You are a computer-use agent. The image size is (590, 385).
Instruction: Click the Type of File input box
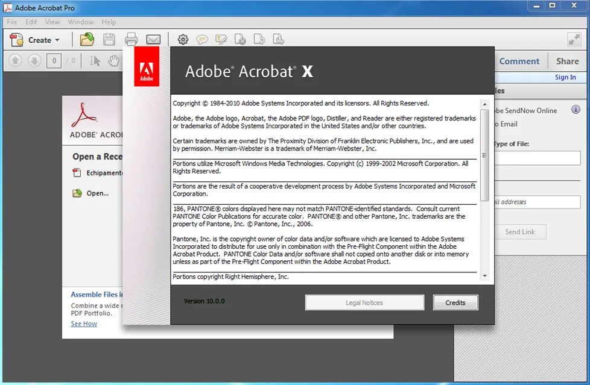coord(538,158)
